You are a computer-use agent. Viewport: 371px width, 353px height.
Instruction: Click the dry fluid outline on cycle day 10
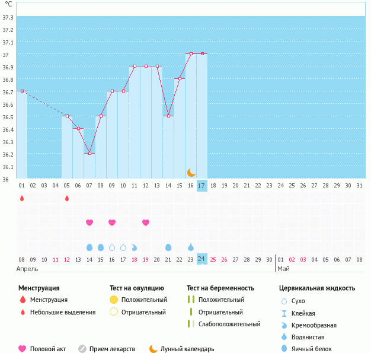click(x=123, y=247)
